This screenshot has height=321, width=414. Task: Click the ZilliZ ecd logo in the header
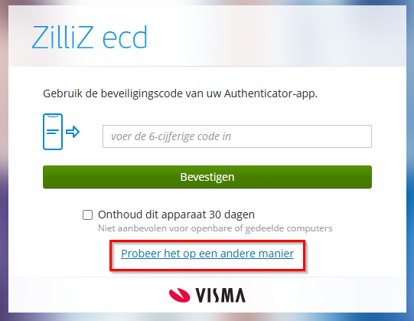click(x=90, y=37)
